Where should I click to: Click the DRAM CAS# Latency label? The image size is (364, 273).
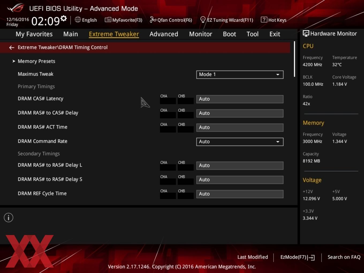coord(40,99)
